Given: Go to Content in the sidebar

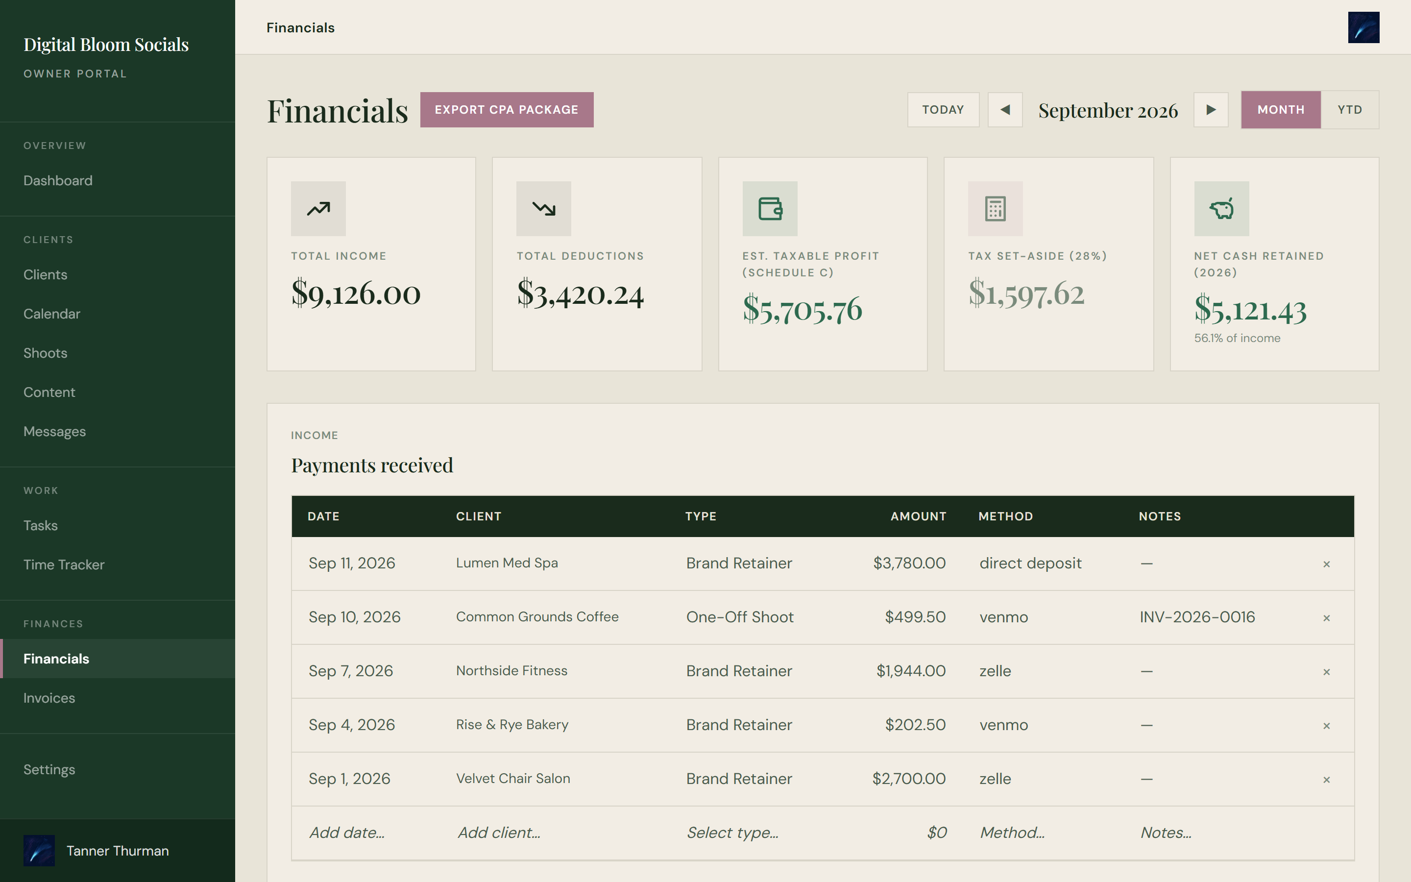Looking at the screenshot, I should pos(118,392).
